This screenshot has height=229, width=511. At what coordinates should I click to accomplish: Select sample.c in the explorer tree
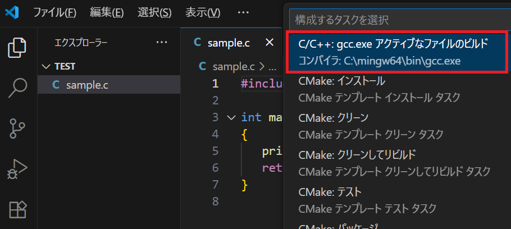[x=109, y=85]
